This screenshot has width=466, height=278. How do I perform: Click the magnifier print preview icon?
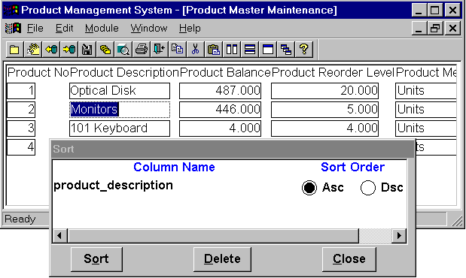(x=123, y=50)
